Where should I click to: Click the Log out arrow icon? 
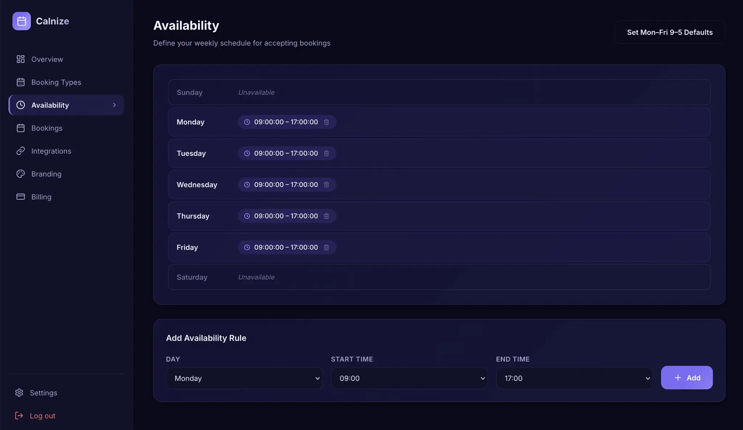[x=19, y=415]
